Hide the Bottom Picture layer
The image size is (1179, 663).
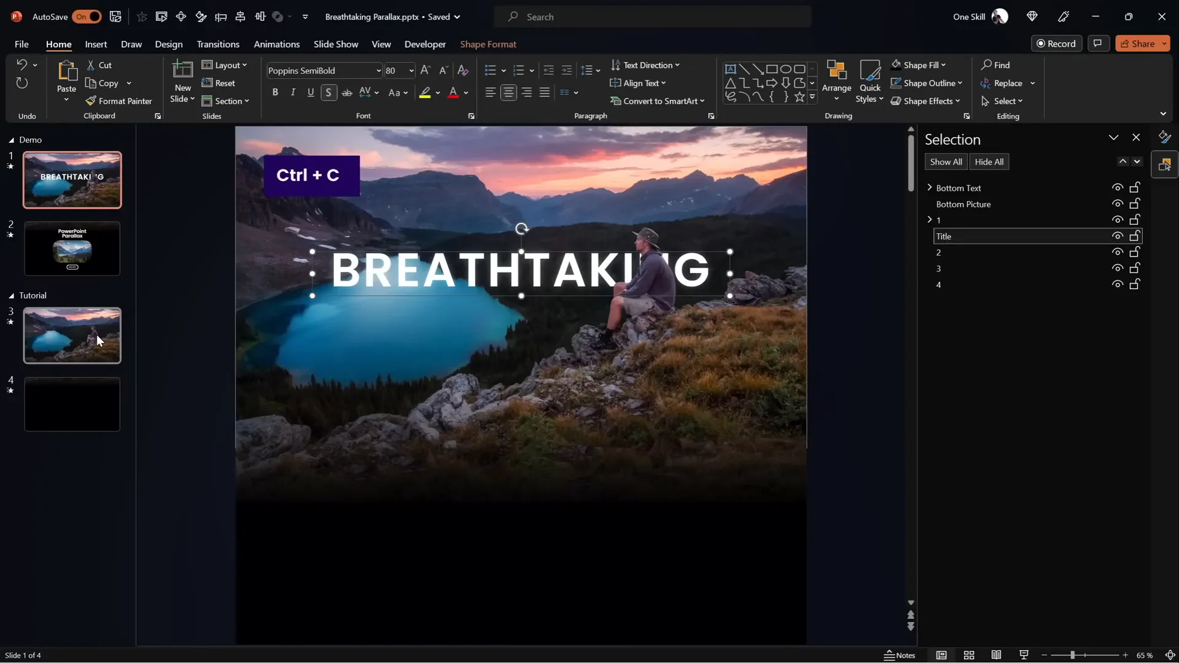[x=1117, y=203]
